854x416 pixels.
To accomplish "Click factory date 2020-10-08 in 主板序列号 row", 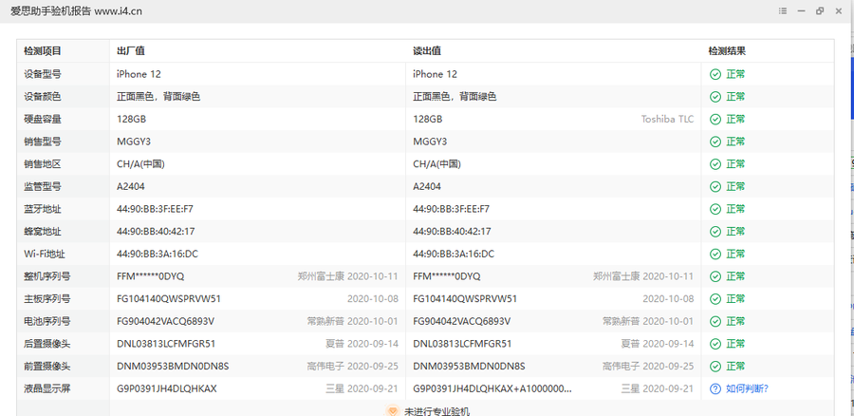I will click(x=373, y=299).
